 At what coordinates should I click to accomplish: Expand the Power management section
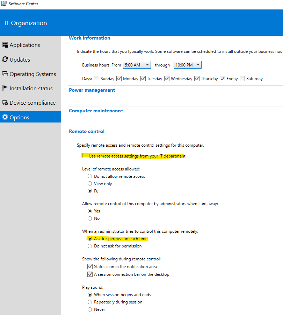(92, 90)
